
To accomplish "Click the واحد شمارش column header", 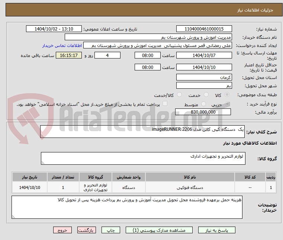I will pyautogui.click(x=129, y=177).
